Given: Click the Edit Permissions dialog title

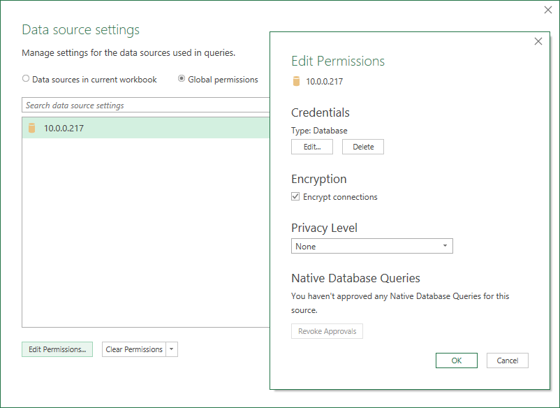Looking at the screenshot, I should coord(338,61).
